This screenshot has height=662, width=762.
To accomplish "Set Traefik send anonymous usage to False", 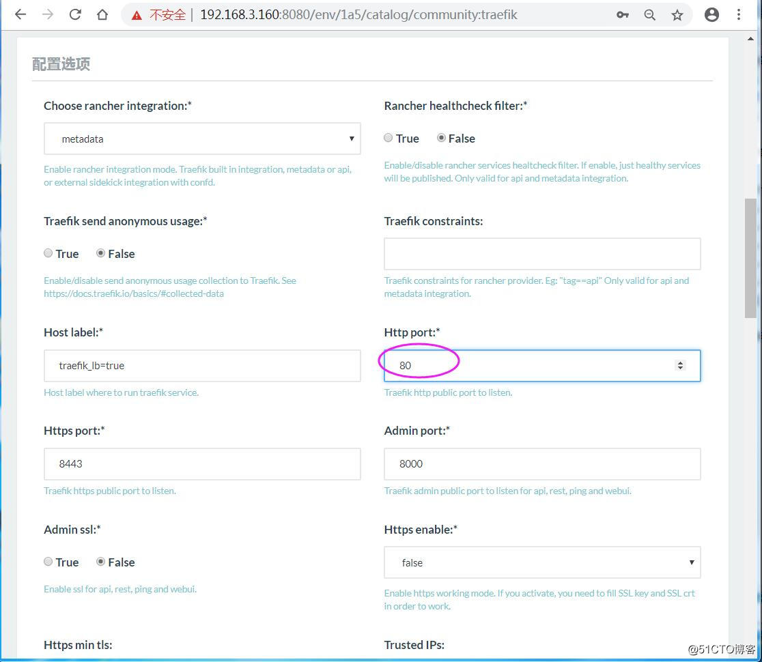I will tap(100, 253).
